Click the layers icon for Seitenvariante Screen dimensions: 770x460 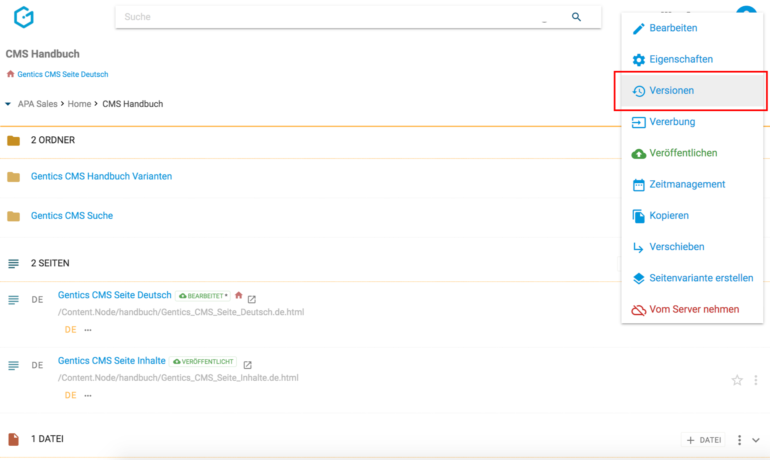[x=638, y=278]
